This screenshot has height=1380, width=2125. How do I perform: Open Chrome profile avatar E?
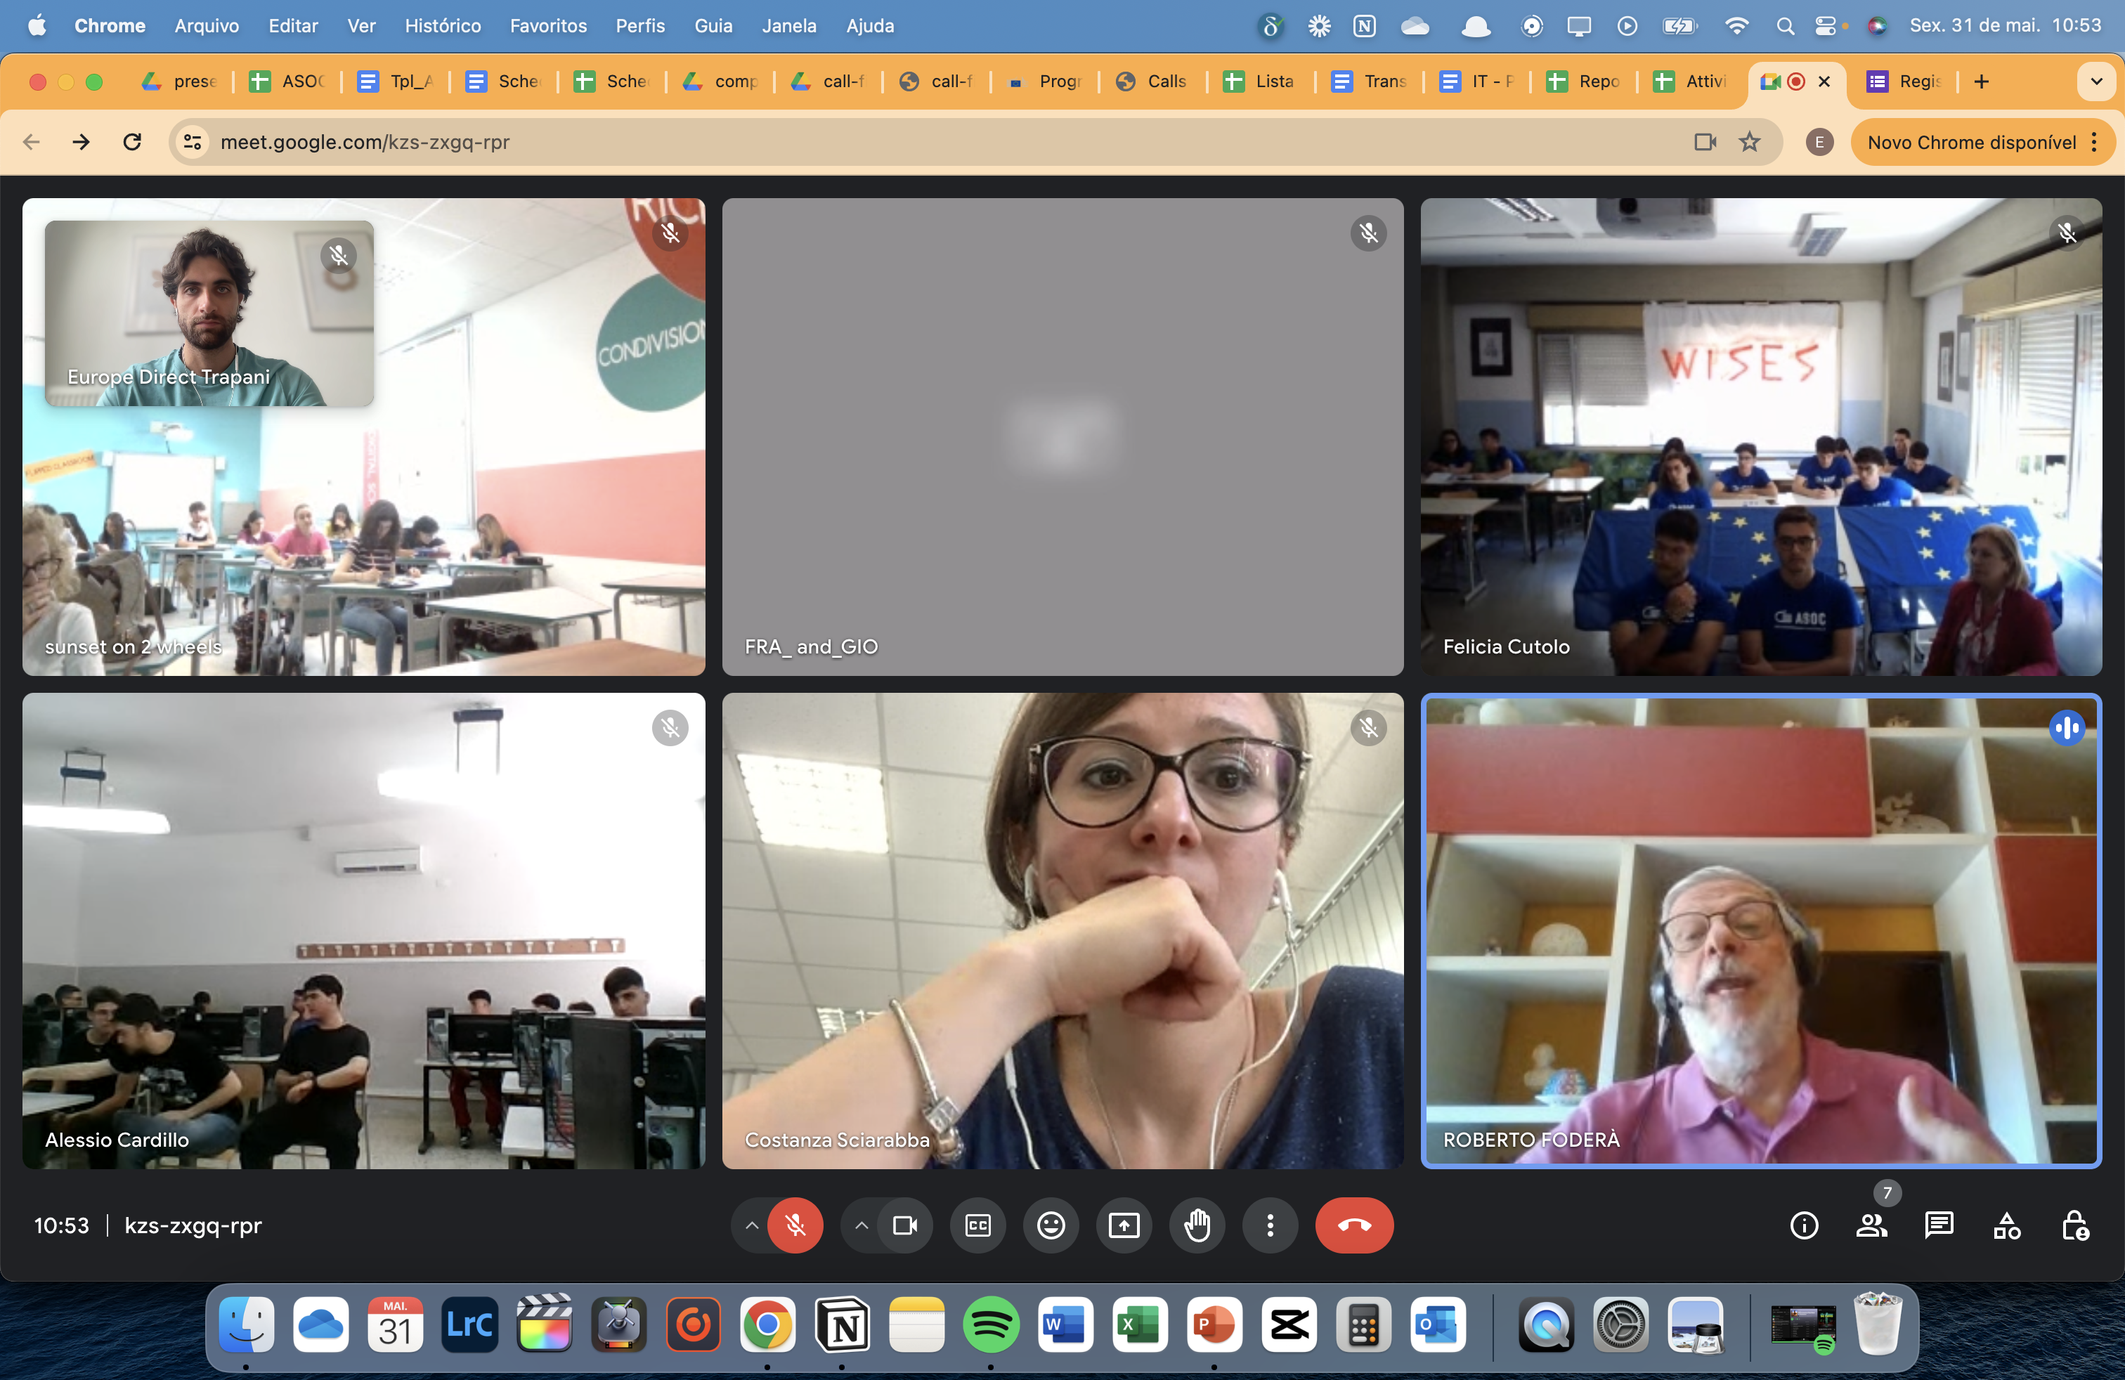[1819, 142]
